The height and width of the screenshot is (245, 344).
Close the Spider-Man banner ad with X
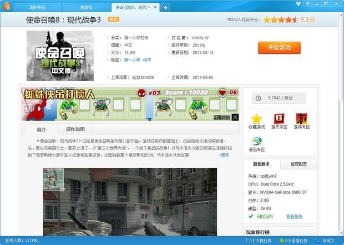(235, 117)
